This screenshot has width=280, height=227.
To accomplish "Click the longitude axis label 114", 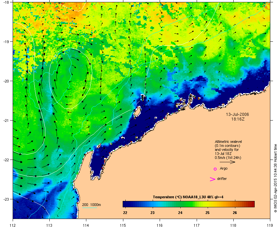I will point(86,225).
